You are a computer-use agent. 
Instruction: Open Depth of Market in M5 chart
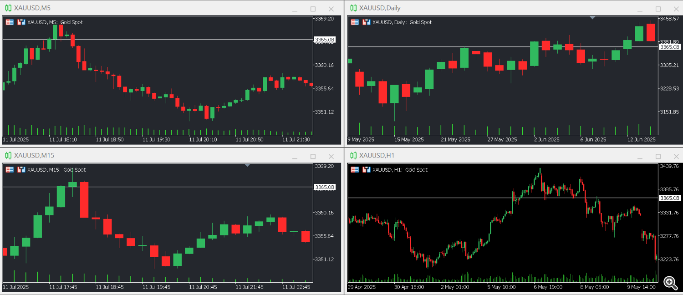pos(21,22)
